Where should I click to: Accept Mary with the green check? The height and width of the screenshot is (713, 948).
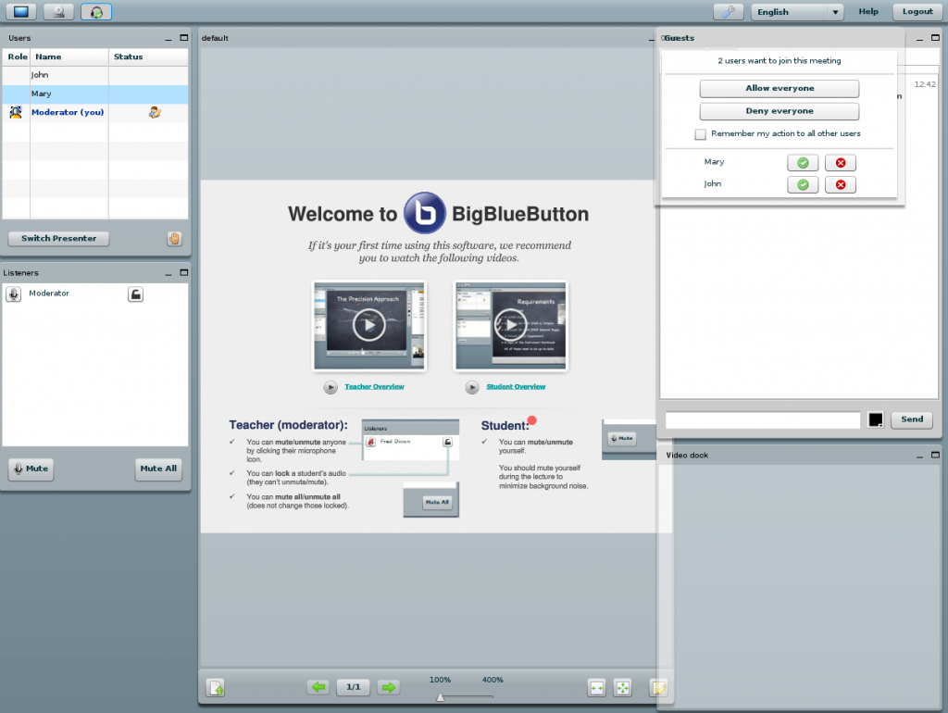coord(803,163)
